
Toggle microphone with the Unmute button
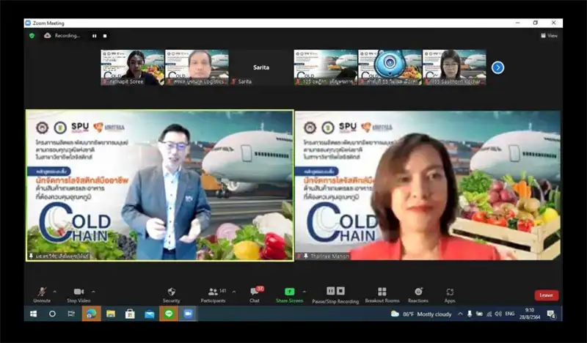coord(42,293)
